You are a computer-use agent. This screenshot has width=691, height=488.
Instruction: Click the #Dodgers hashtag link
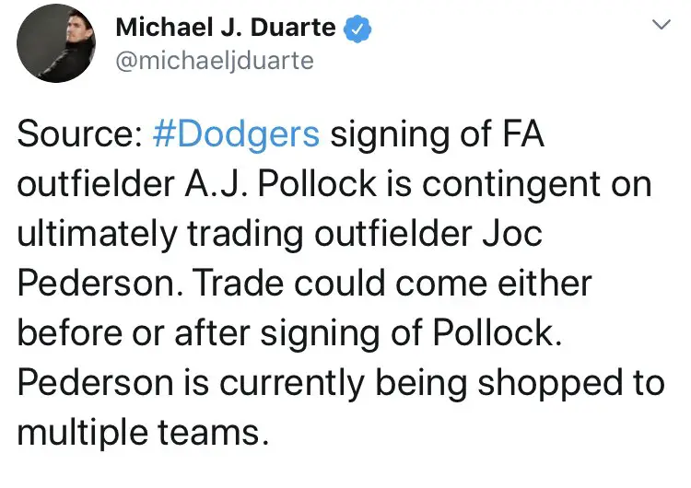pos(234,135)
